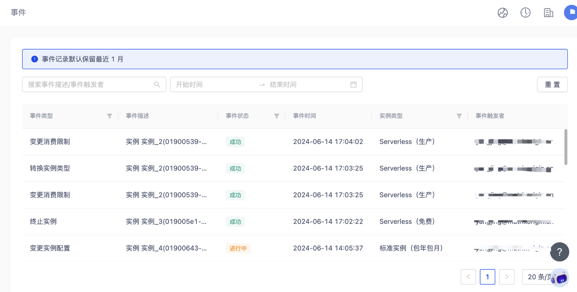Open the 实例类型 column filter
The width and height of the screenshot is (577, 292).
tap(459, 116)
